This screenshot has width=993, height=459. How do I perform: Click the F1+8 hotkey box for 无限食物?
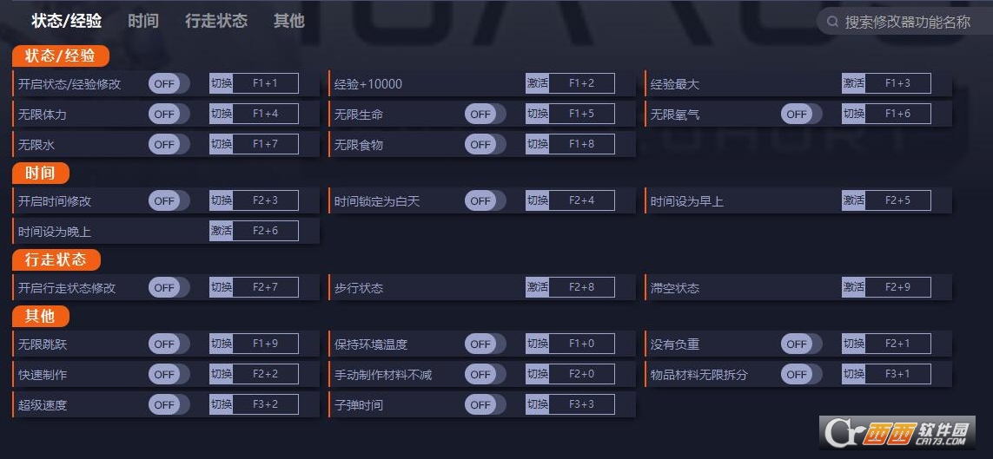(582, 143)
